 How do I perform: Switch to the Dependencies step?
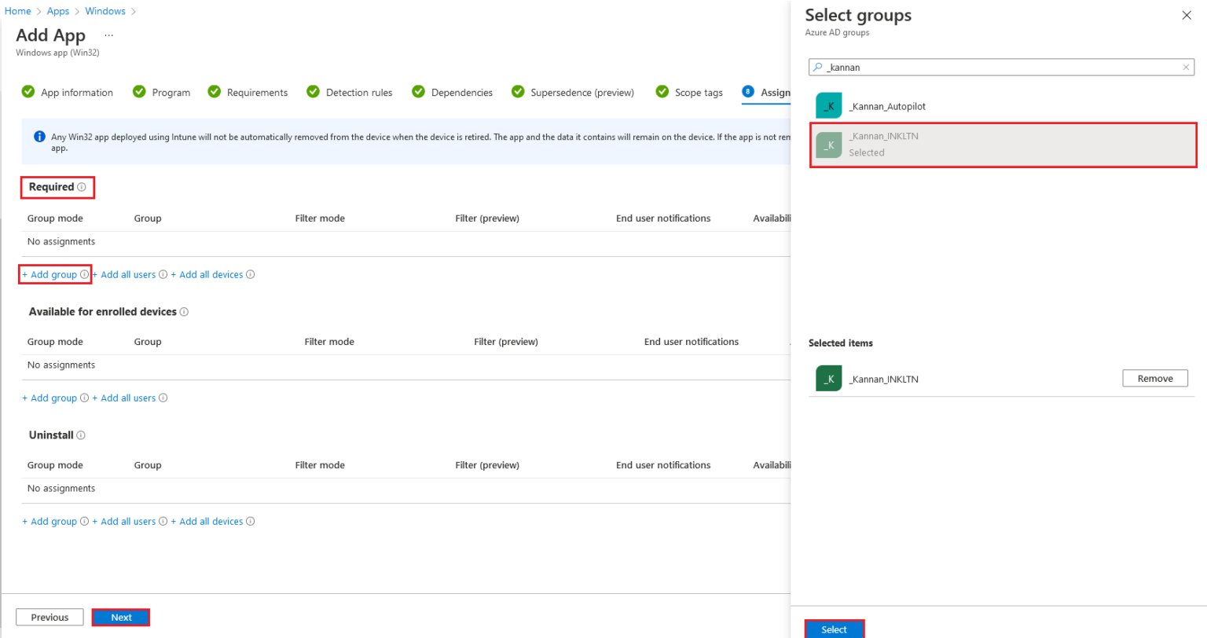coord(461,92)
